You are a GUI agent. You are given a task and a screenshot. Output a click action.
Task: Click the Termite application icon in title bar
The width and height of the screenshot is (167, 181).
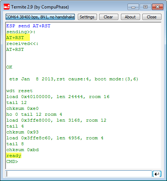coord(7,7)
